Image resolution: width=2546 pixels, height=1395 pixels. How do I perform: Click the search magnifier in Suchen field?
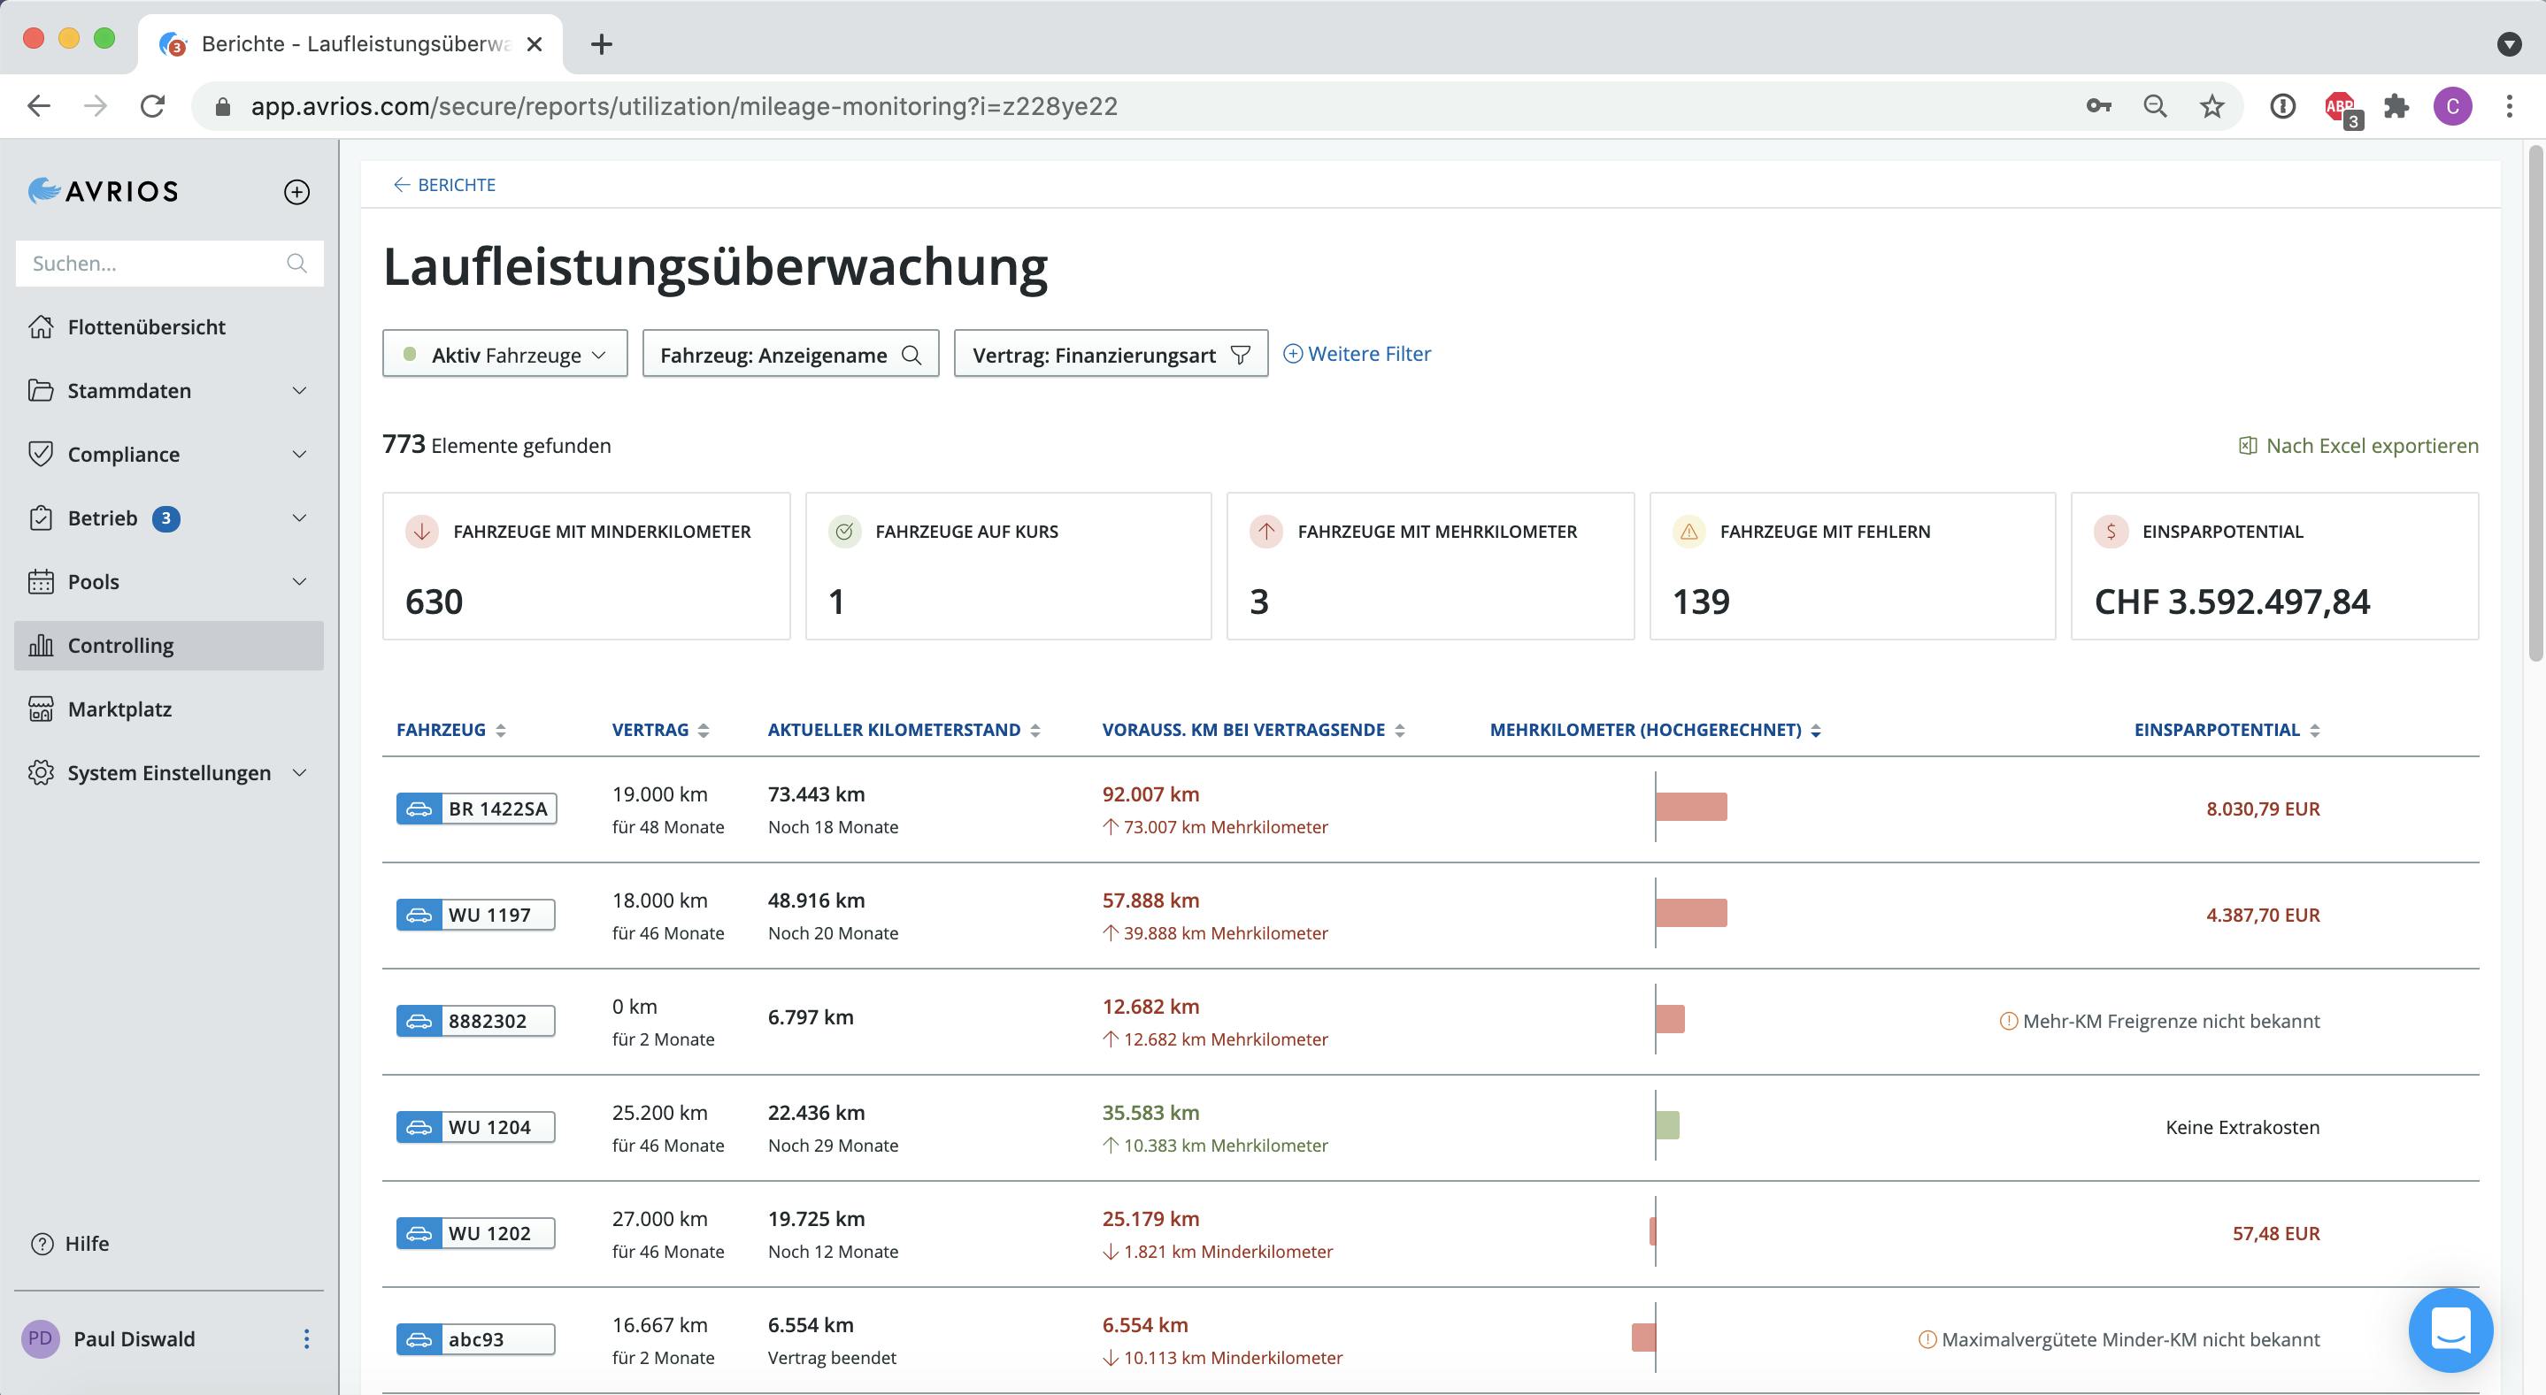296,263
